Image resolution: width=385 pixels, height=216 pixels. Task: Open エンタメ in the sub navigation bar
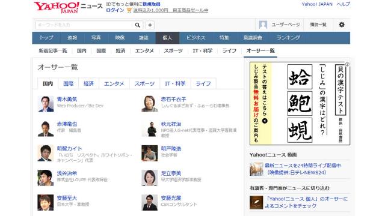(x=144, y=50)
